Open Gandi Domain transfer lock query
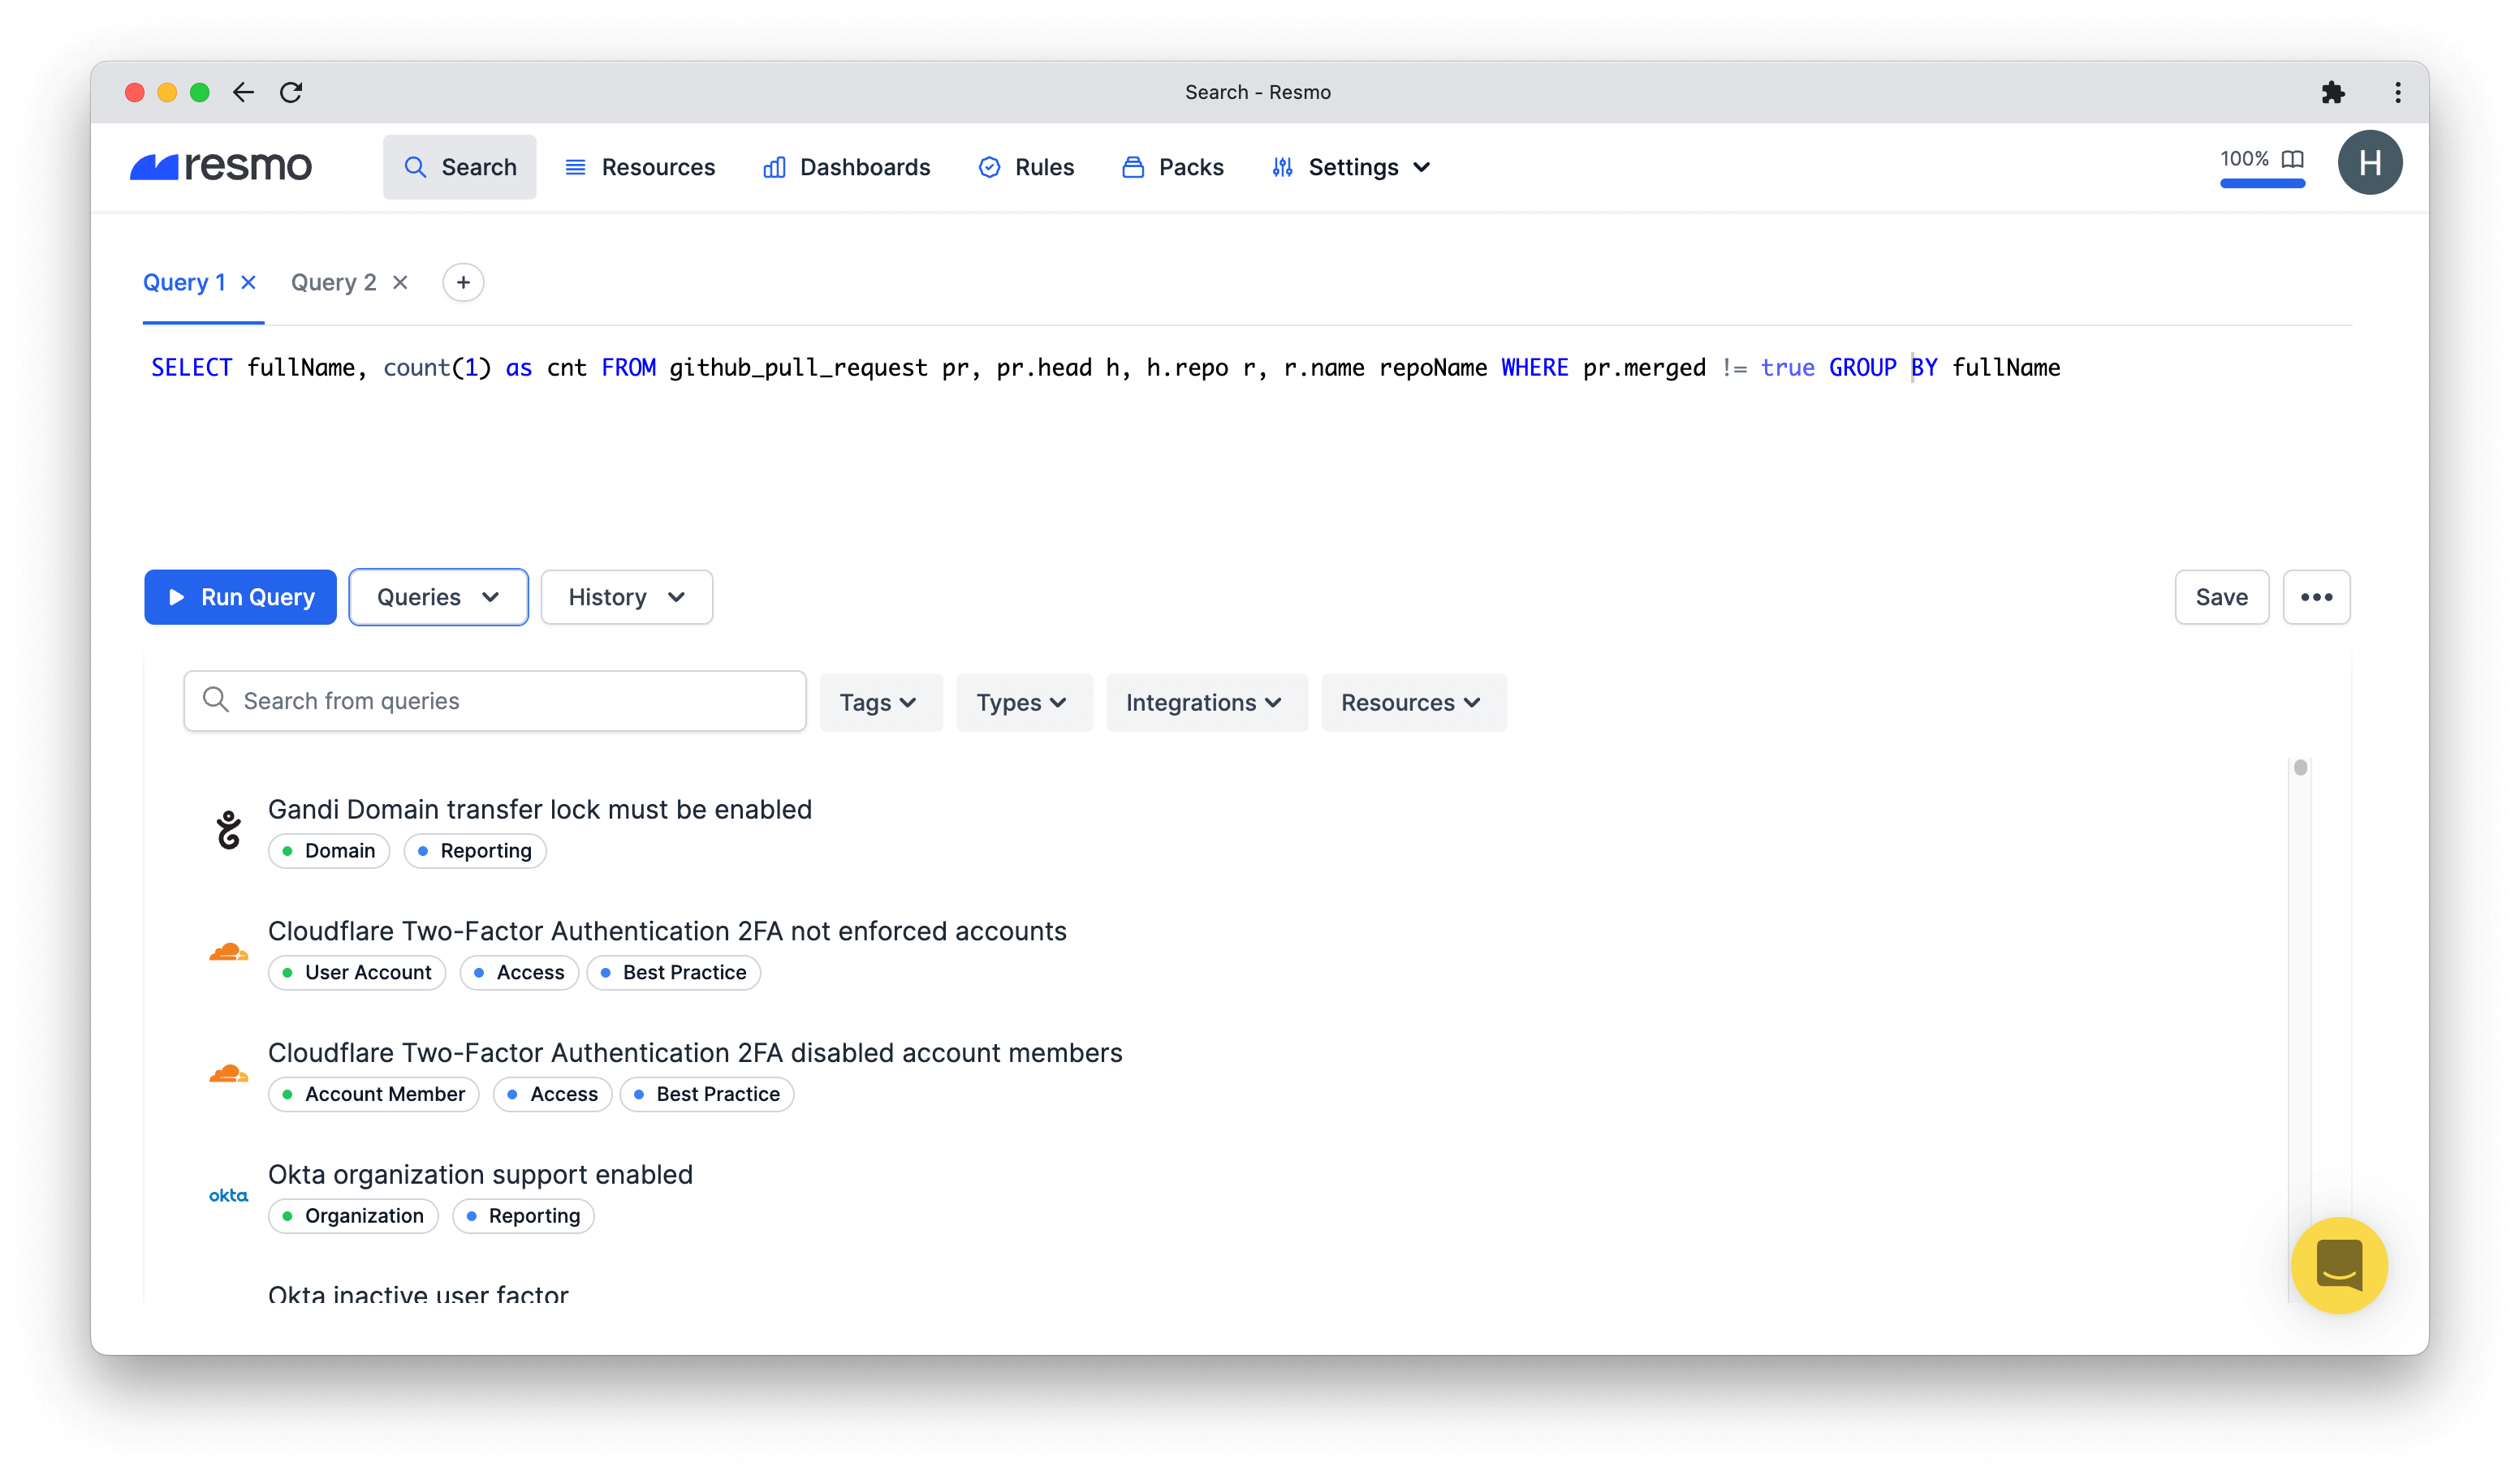This screenshot has height=1475, width=2520. (x=540, y=810)
